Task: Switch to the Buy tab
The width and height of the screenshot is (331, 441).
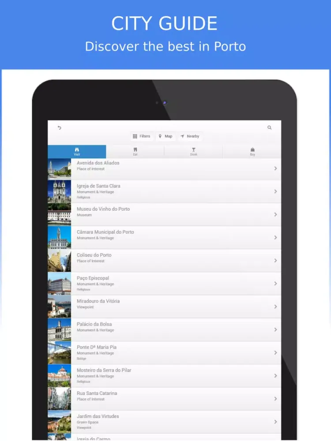Action: point(252,152)
